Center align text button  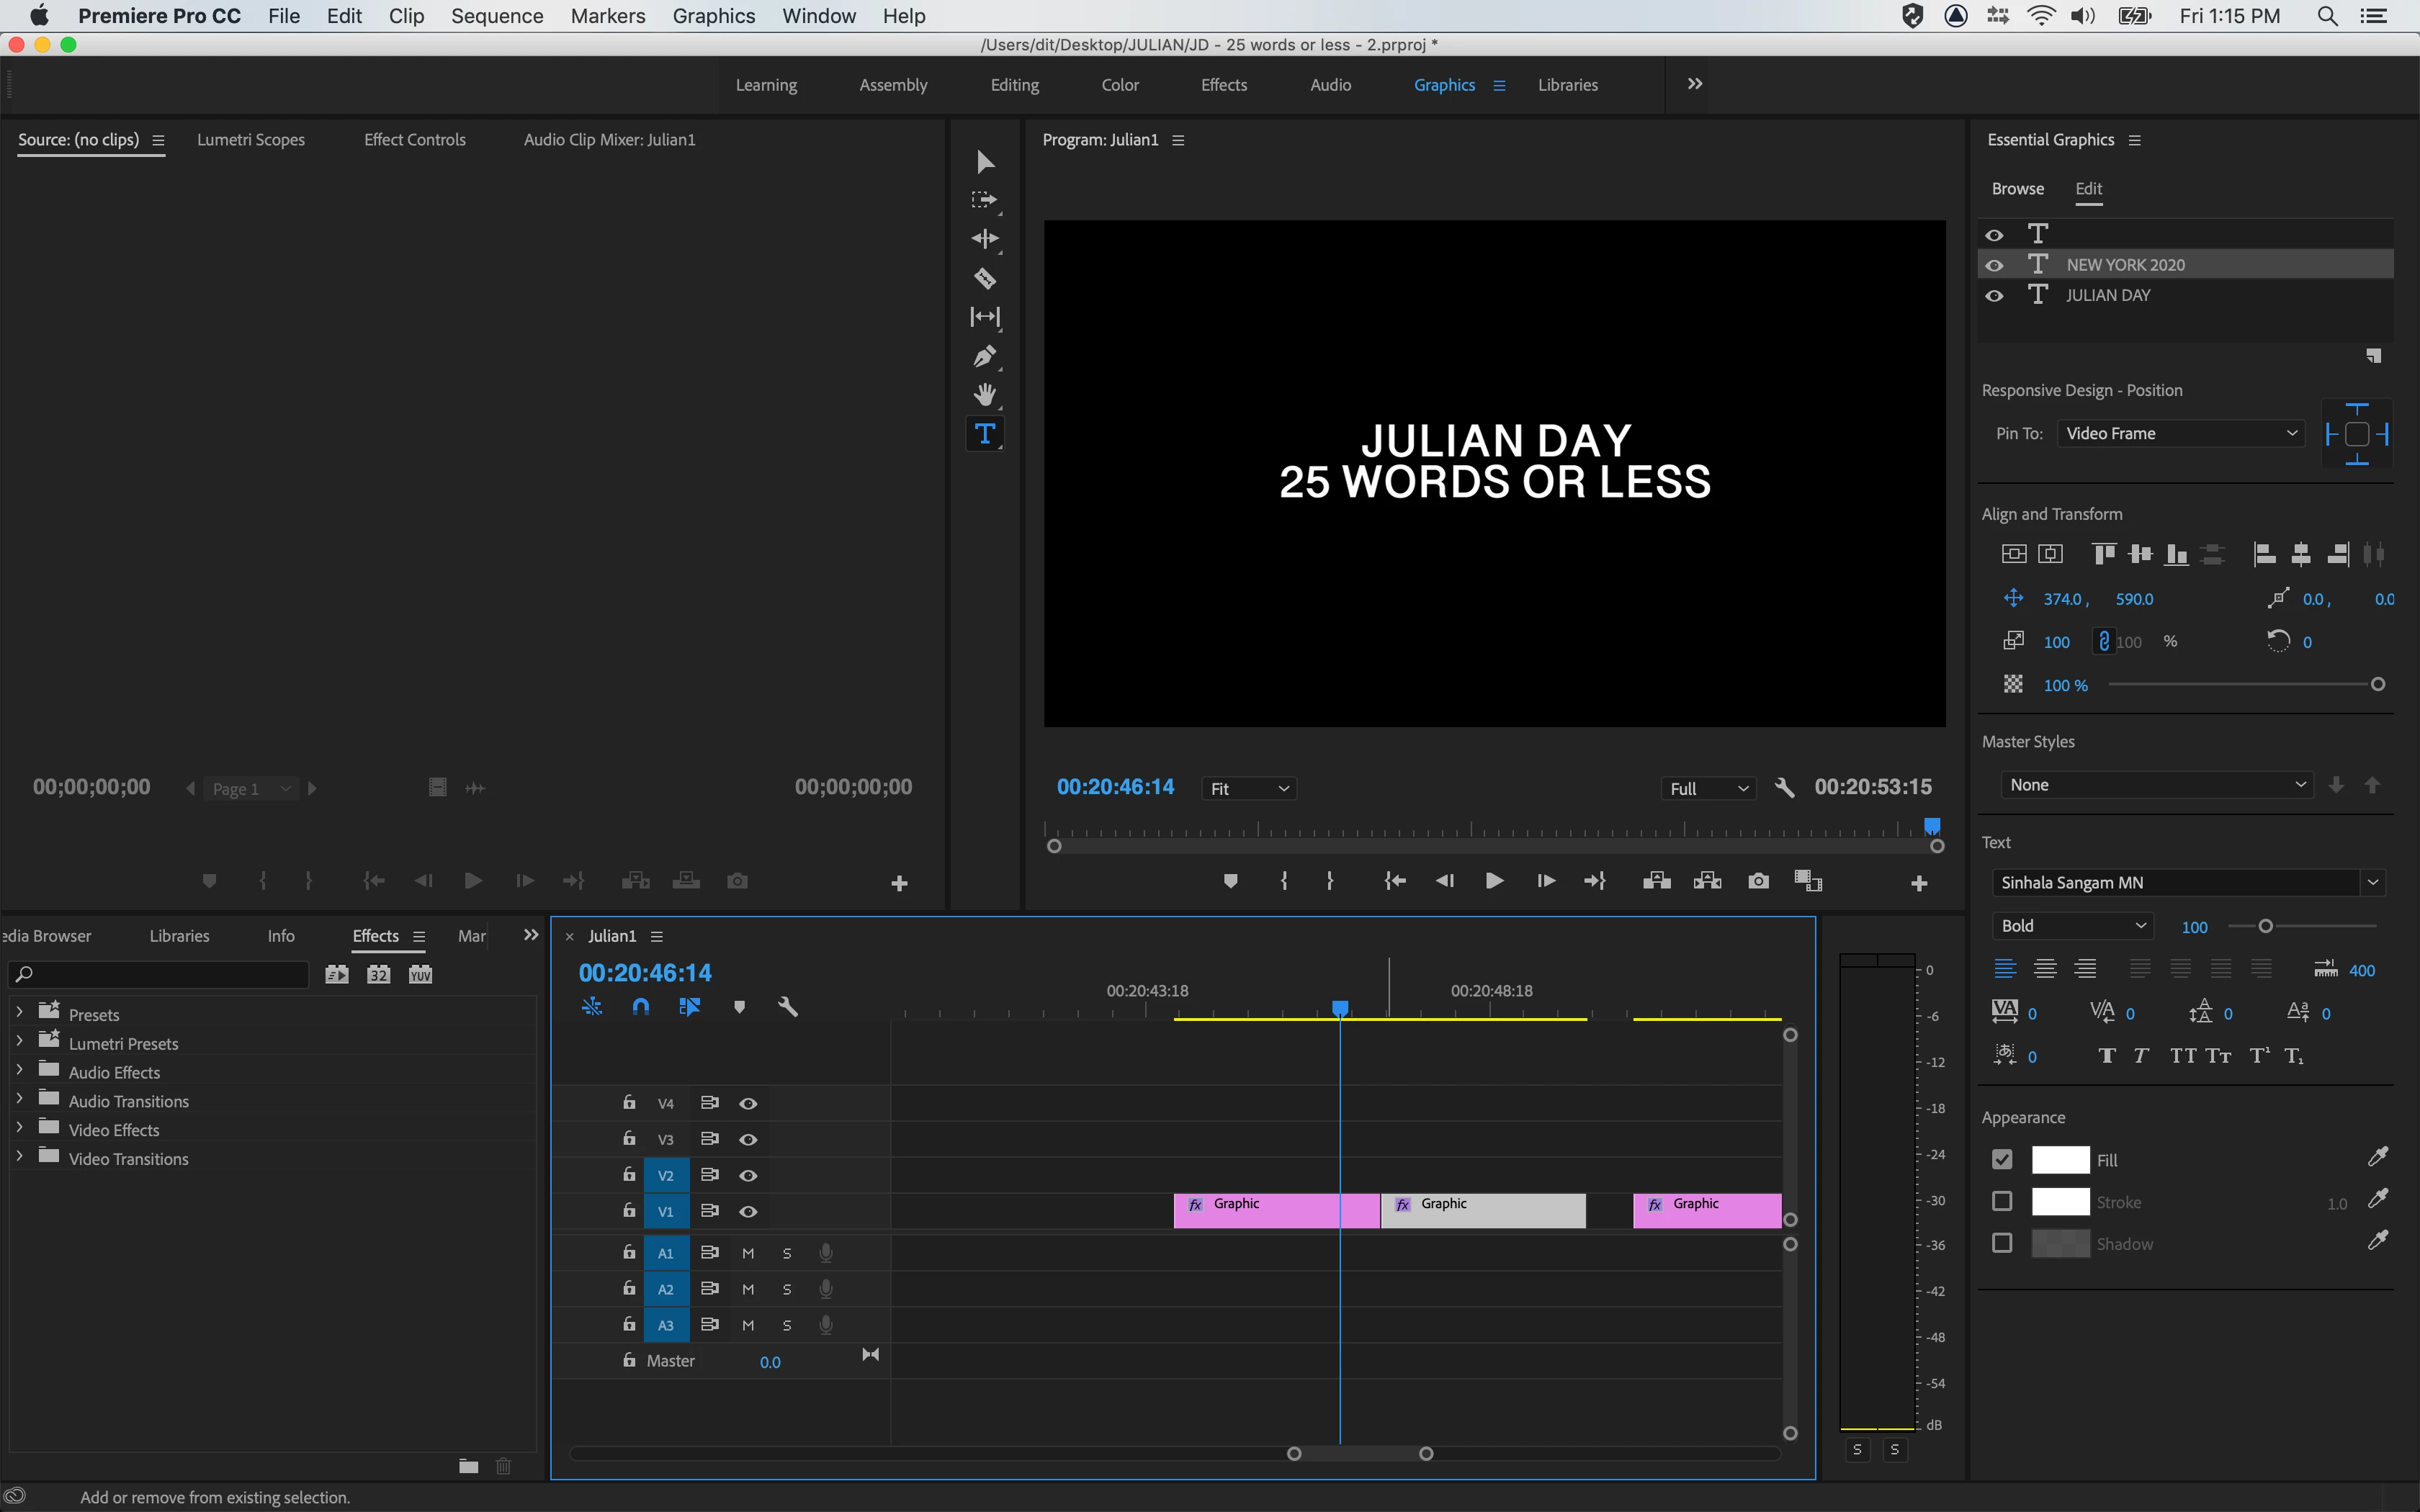pos(2045,969)
